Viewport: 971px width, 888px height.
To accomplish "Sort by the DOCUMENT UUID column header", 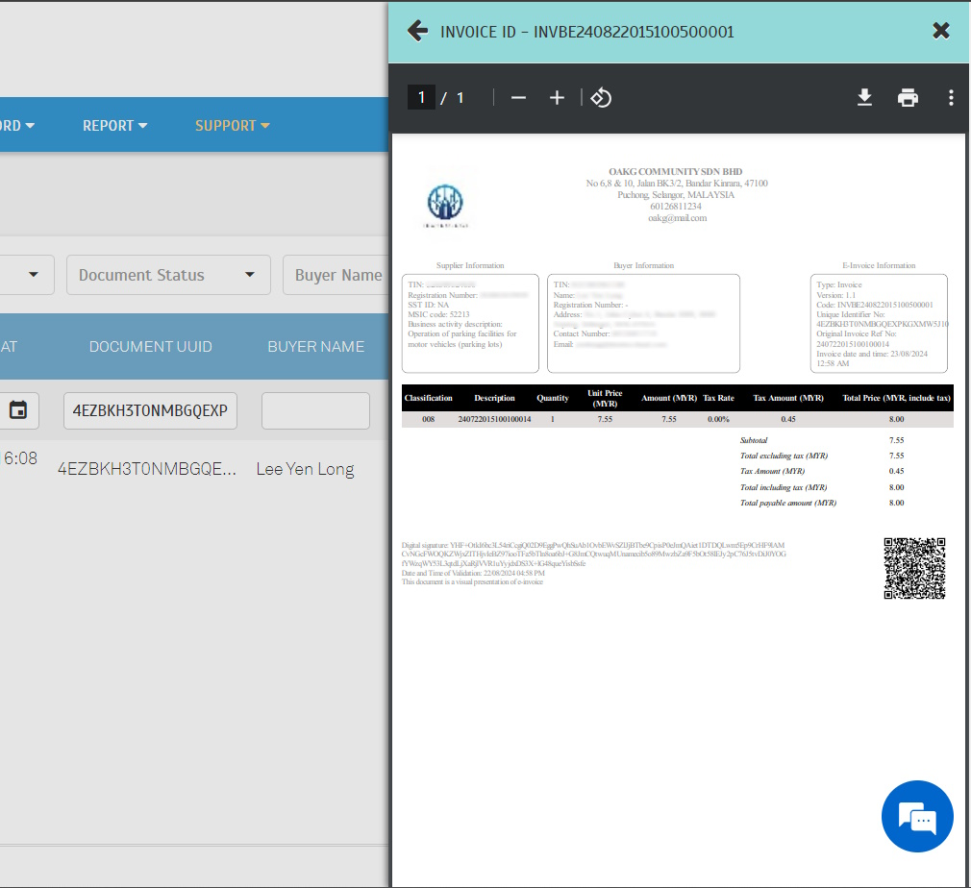I will (150, 346).
